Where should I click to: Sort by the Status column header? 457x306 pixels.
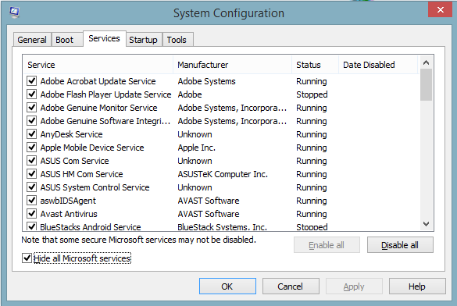click(315, 65)
